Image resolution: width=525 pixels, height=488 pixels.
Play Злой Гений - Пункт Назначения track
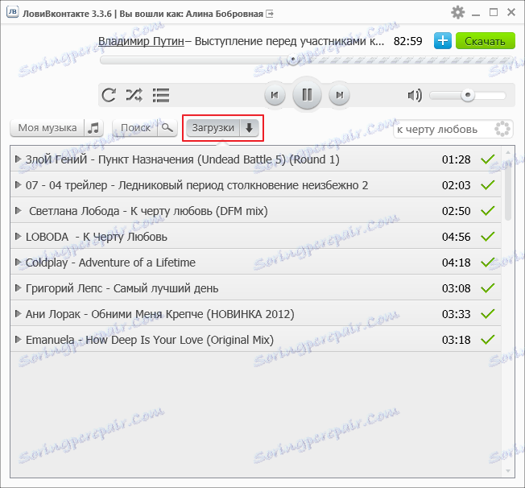18,159
